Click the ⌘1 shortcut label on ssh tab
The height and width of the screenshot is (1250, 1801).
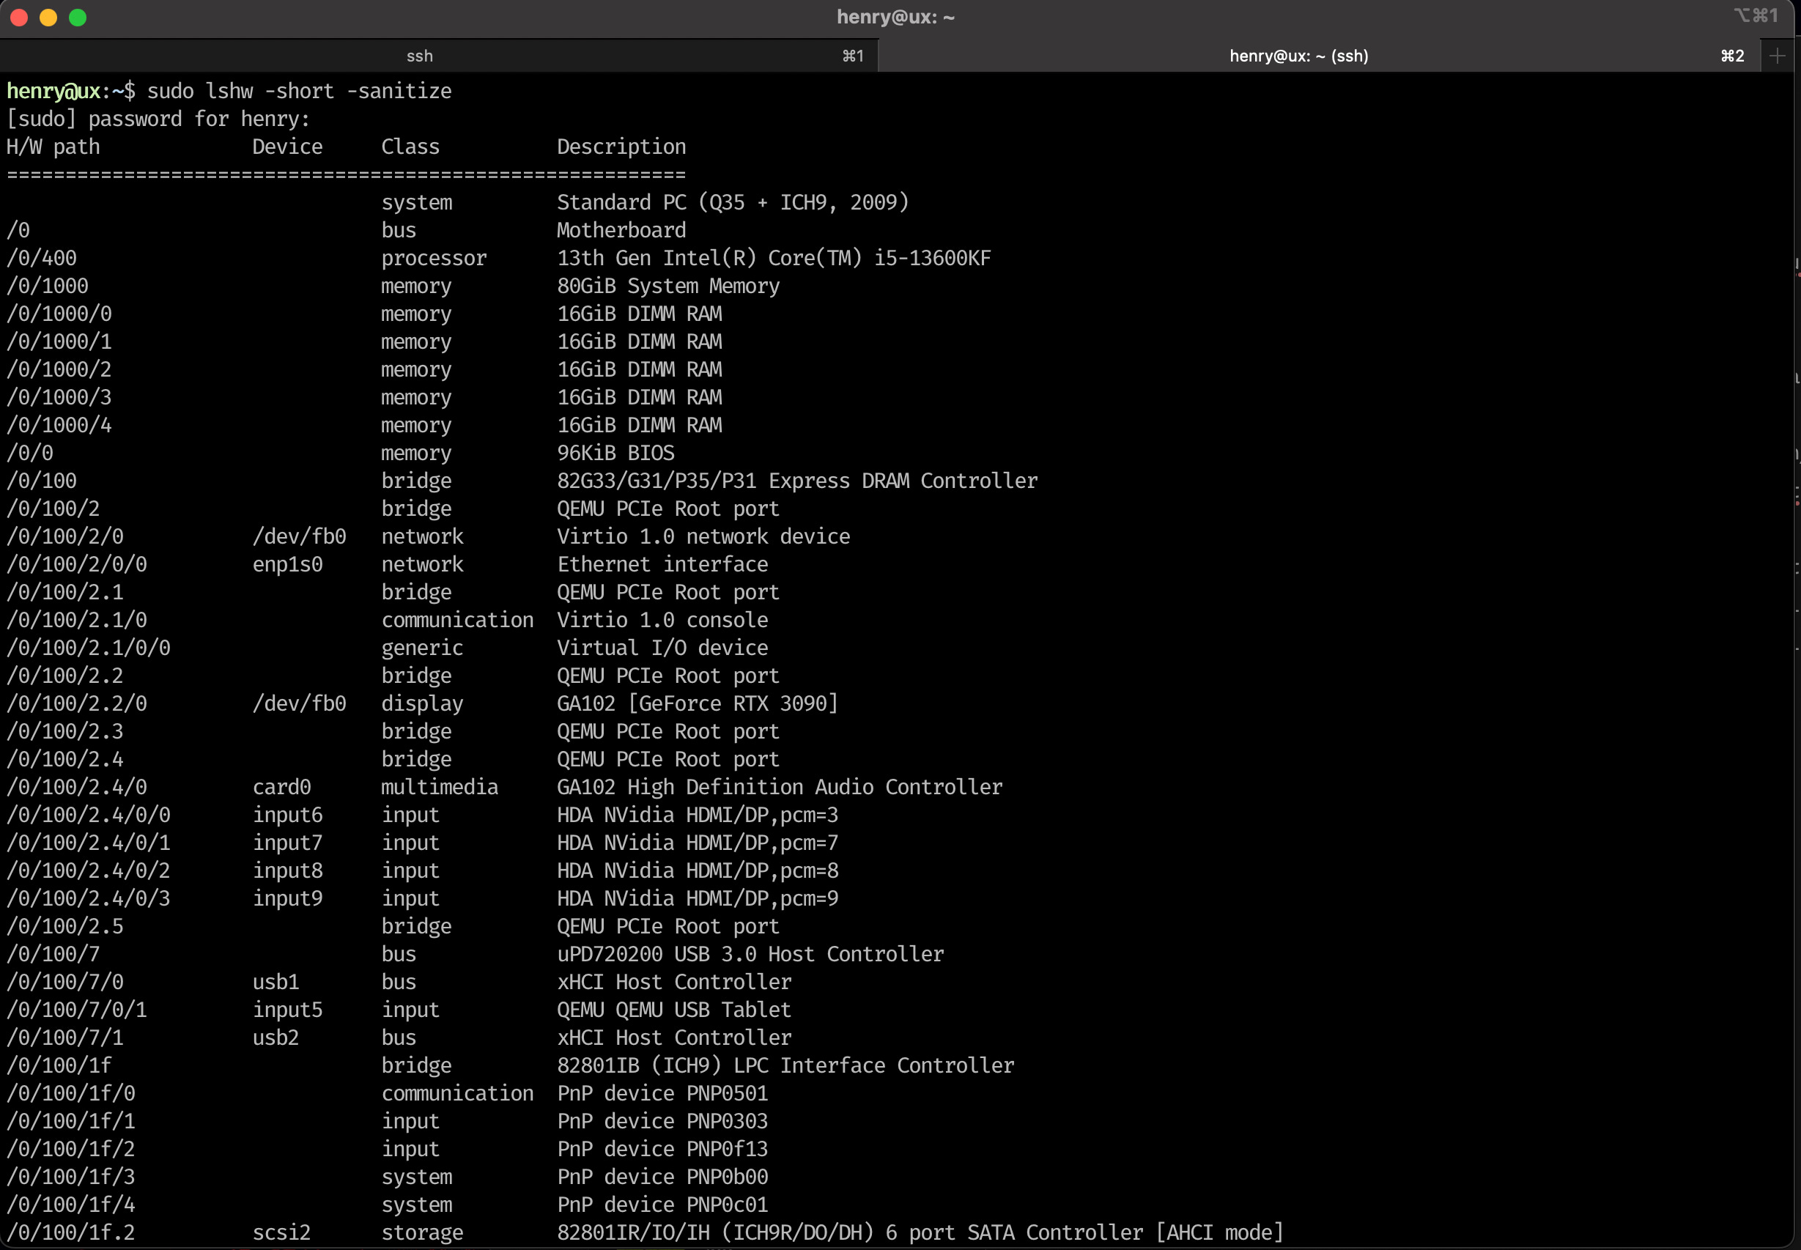pyautogui.click(x=853, y=56)
